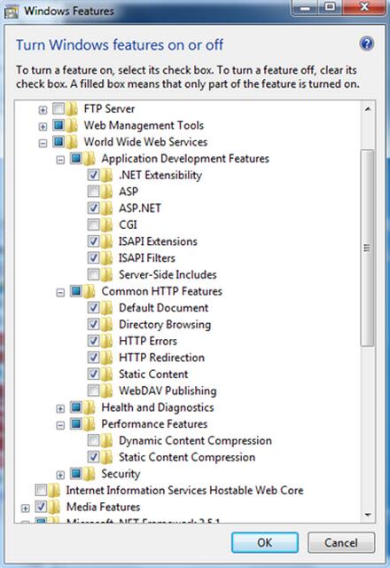Select the Static Content Compression label

[187, 457]
